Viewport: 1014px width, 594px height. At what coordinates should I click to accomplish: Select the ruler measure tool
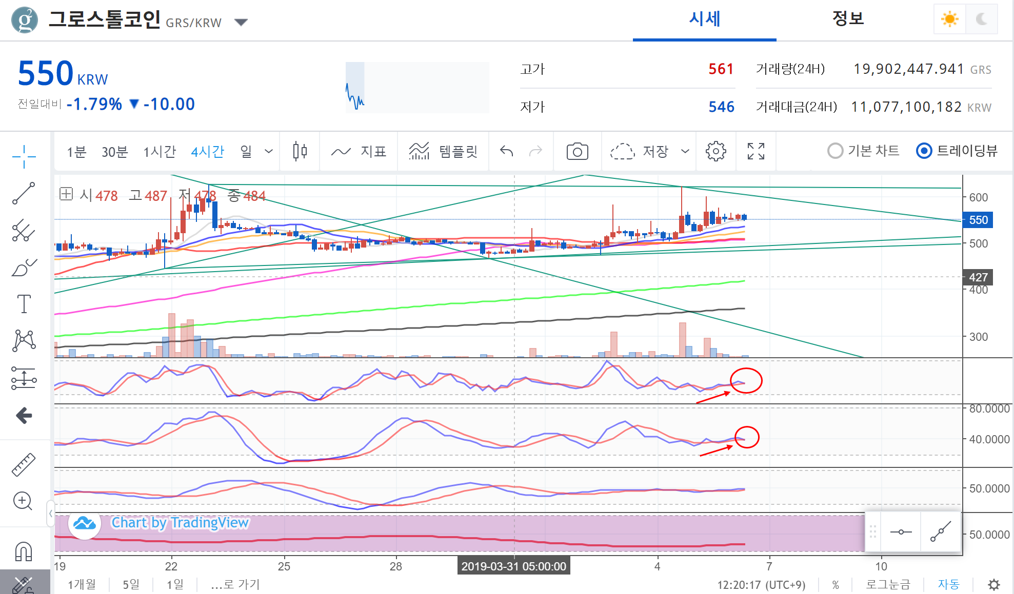(x=24, y=465)
